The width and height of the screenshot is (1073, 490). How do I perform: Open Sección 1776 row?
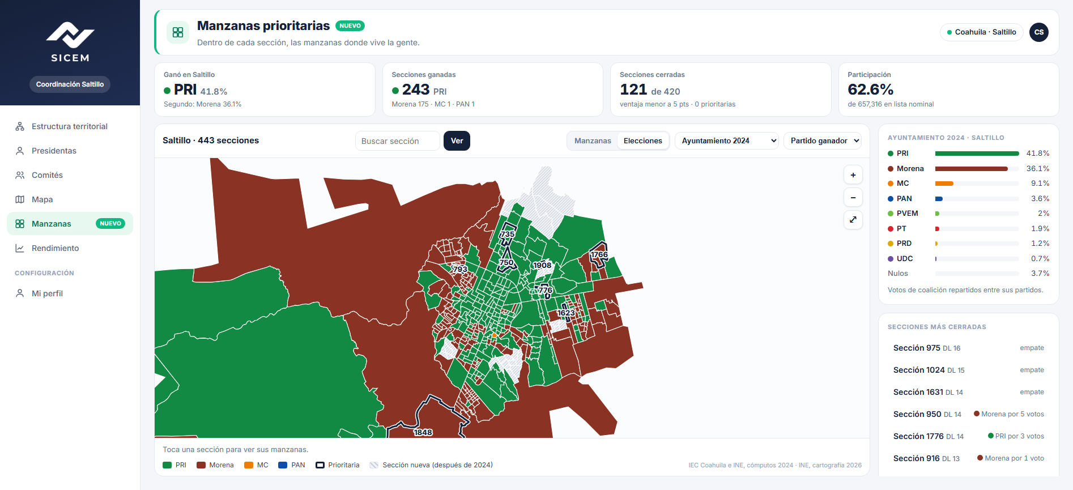pos(968,436)
